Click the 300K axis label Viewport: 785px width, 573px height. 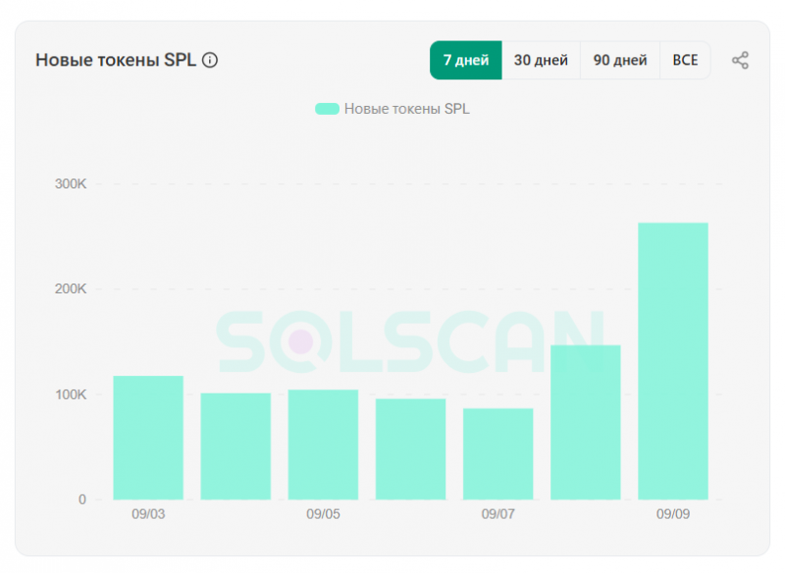[x=71, y=184]
